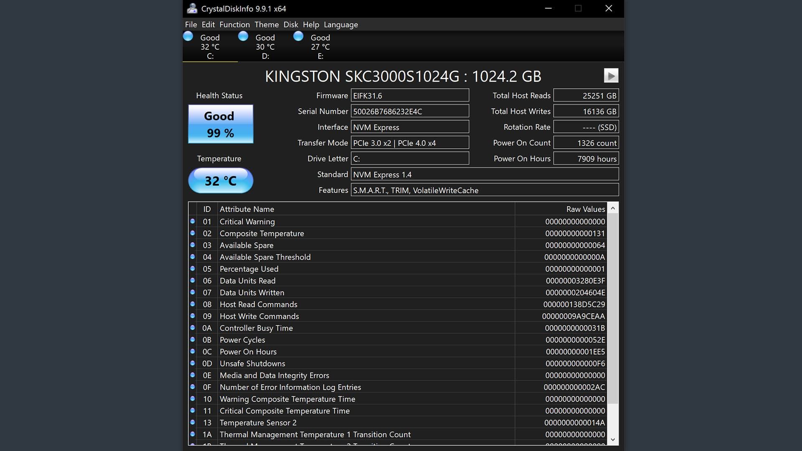This screenshot has height=451, width=802.
Task: Select the drive title KINGSTON SKC3000S1024G
Action: [362, 76]
